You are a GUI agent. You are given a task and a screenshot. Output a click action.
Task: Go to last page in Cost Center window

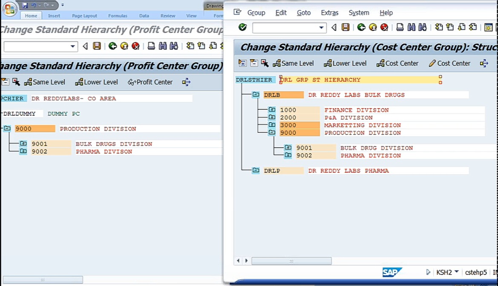click(473, 27)
